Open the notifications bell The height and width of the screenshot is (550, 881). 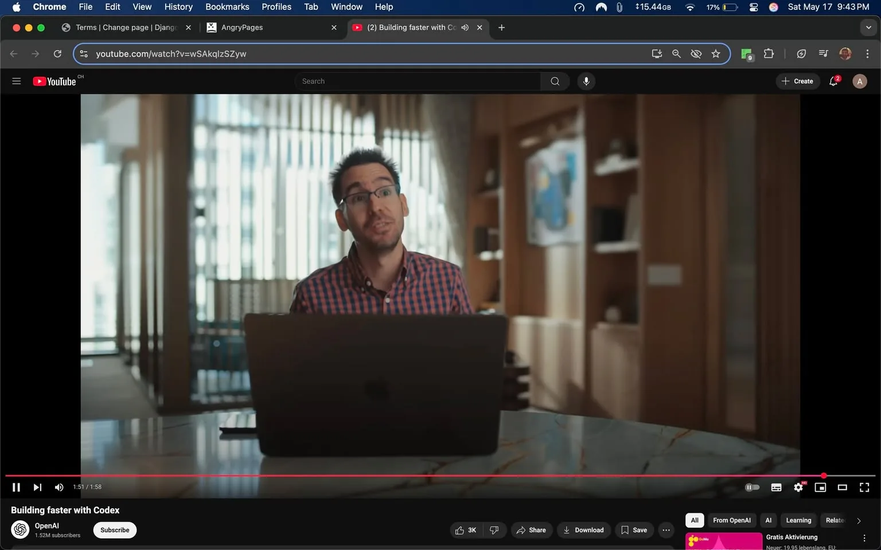[832, 81]
